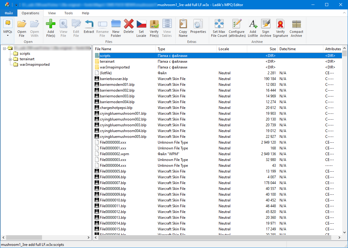Select the war3mapimported row in file list

[x=218, y=67]
